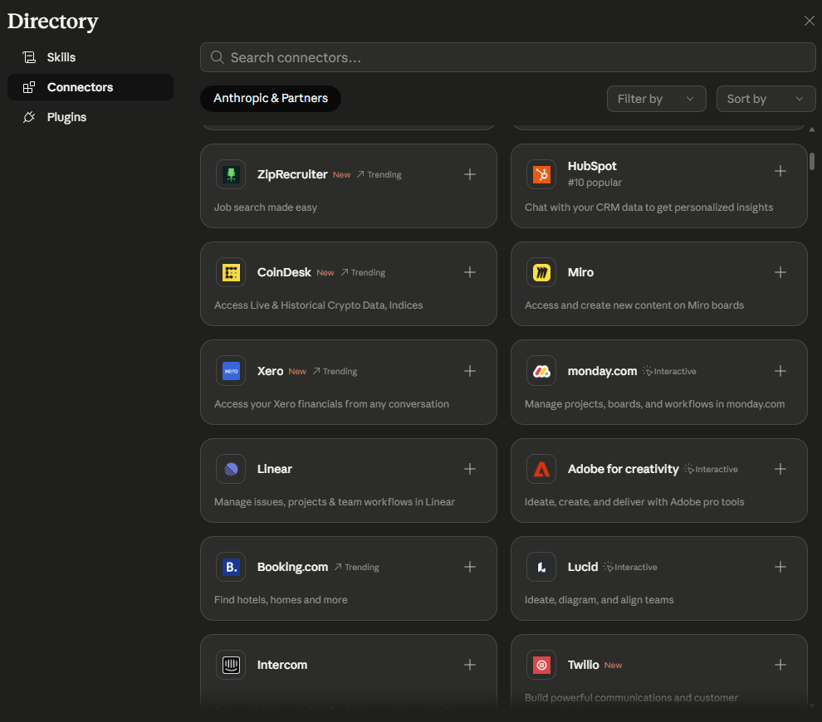Open the Filter by dropdown
Screen dimensions: 822x722
[x=656, y=99]
